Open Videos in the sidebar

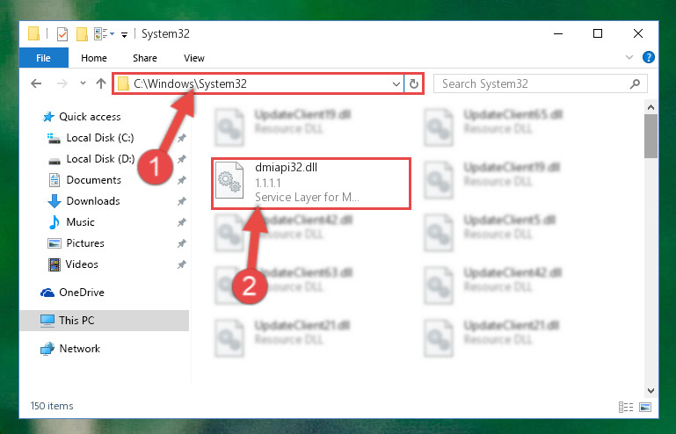pos(82,264)
